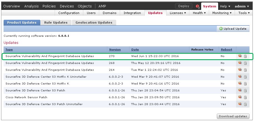
Task: Open the Licenses dropdown menu
Action: pos(178,13)
